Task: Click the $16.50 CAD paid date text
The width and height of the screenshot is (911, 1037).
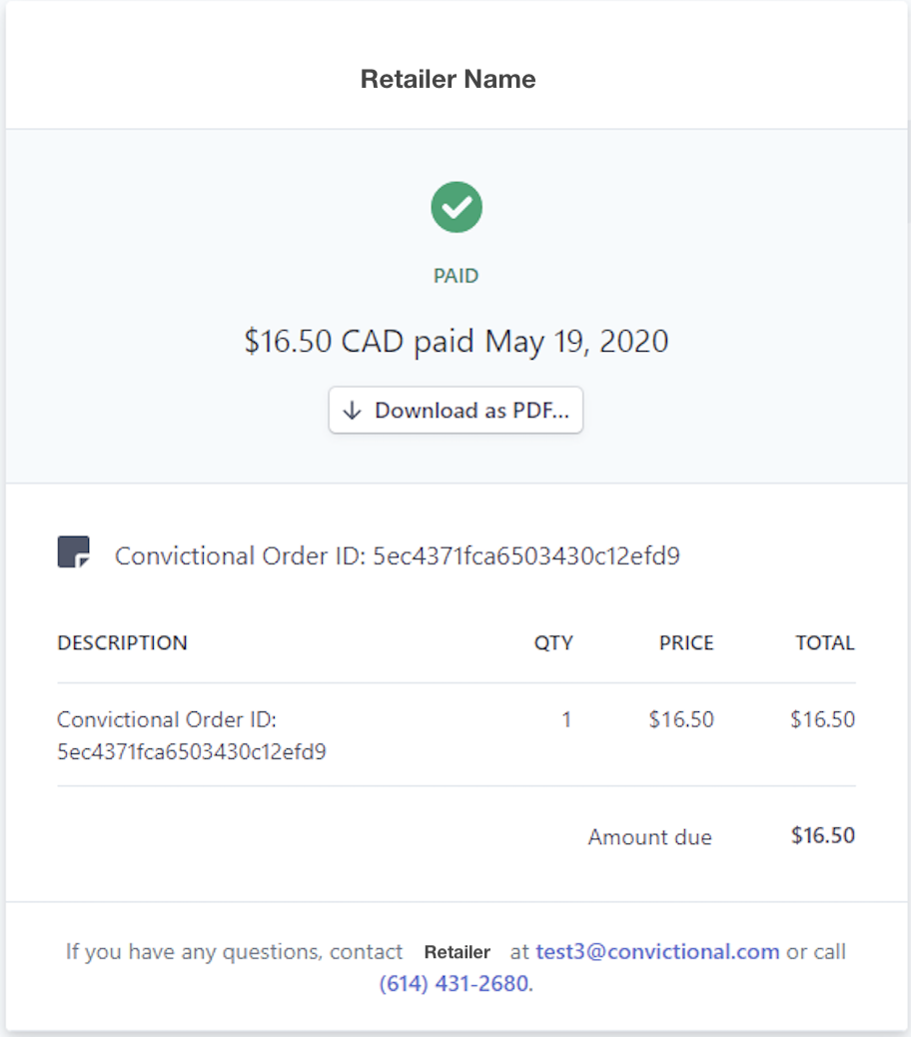Action: pos(456,342)
